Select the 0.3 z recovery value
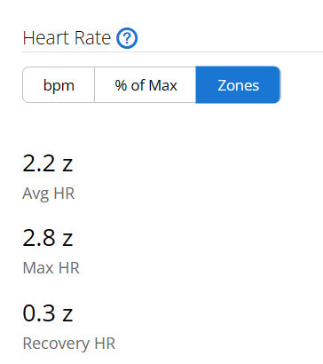 pyautogui.click(x=48, y=313)
